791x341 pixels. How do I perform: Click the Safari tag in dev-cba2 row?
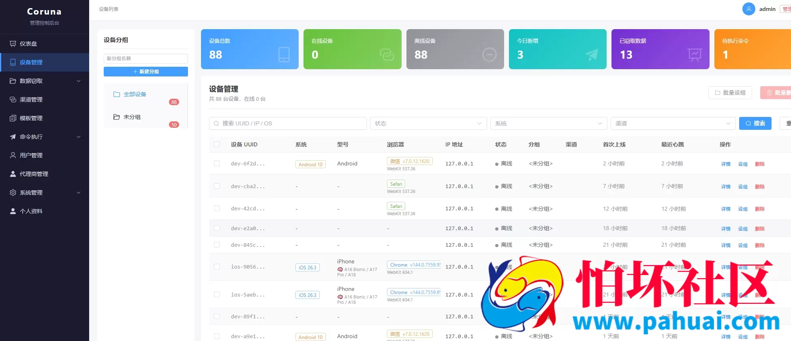coord(396,184)
